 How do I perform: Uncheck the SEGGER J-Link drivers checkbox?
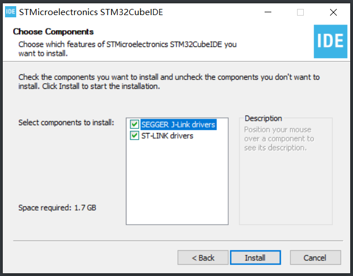(134, 124)
